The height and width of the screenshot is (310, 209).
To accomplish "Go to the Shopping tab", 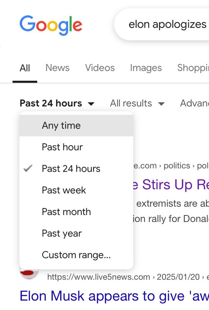I will pos(193,68).
